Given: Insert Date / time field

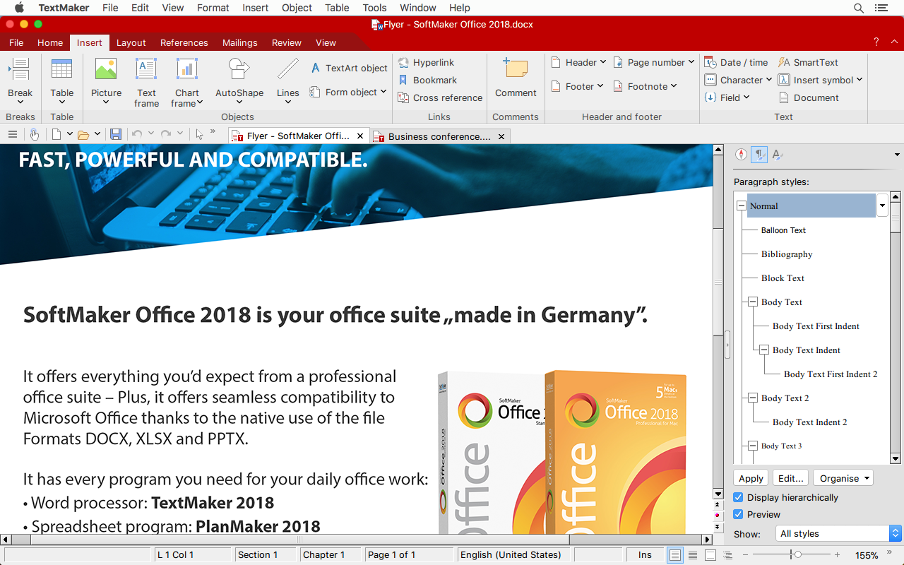Looking at the screenshot, I should pyautogui.click(x=737, y=62).
